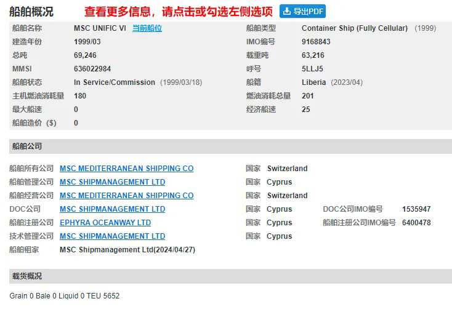
Task: Select IMO number 9168843
Action: tap(316, 42)
